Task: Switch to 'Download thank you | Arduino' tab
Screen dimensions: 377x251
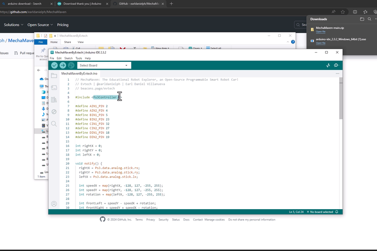Action: 82,4
